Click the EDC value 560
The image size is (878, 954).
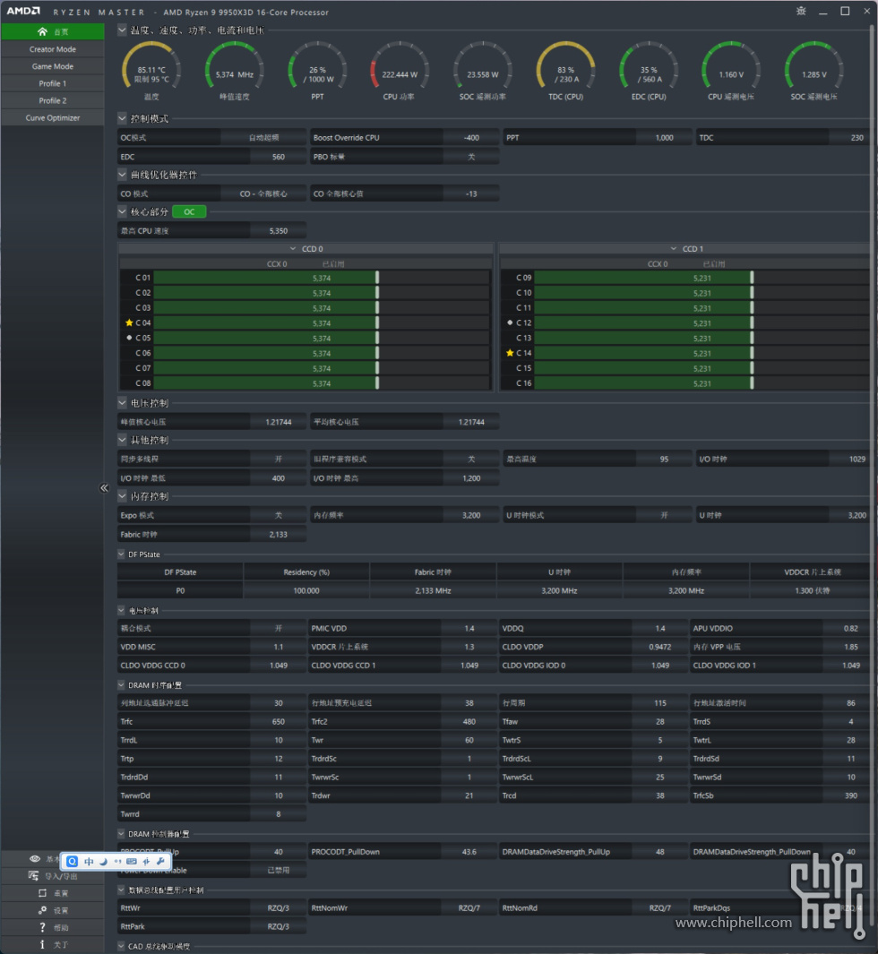pyautogui.click(x=279, y=157)
